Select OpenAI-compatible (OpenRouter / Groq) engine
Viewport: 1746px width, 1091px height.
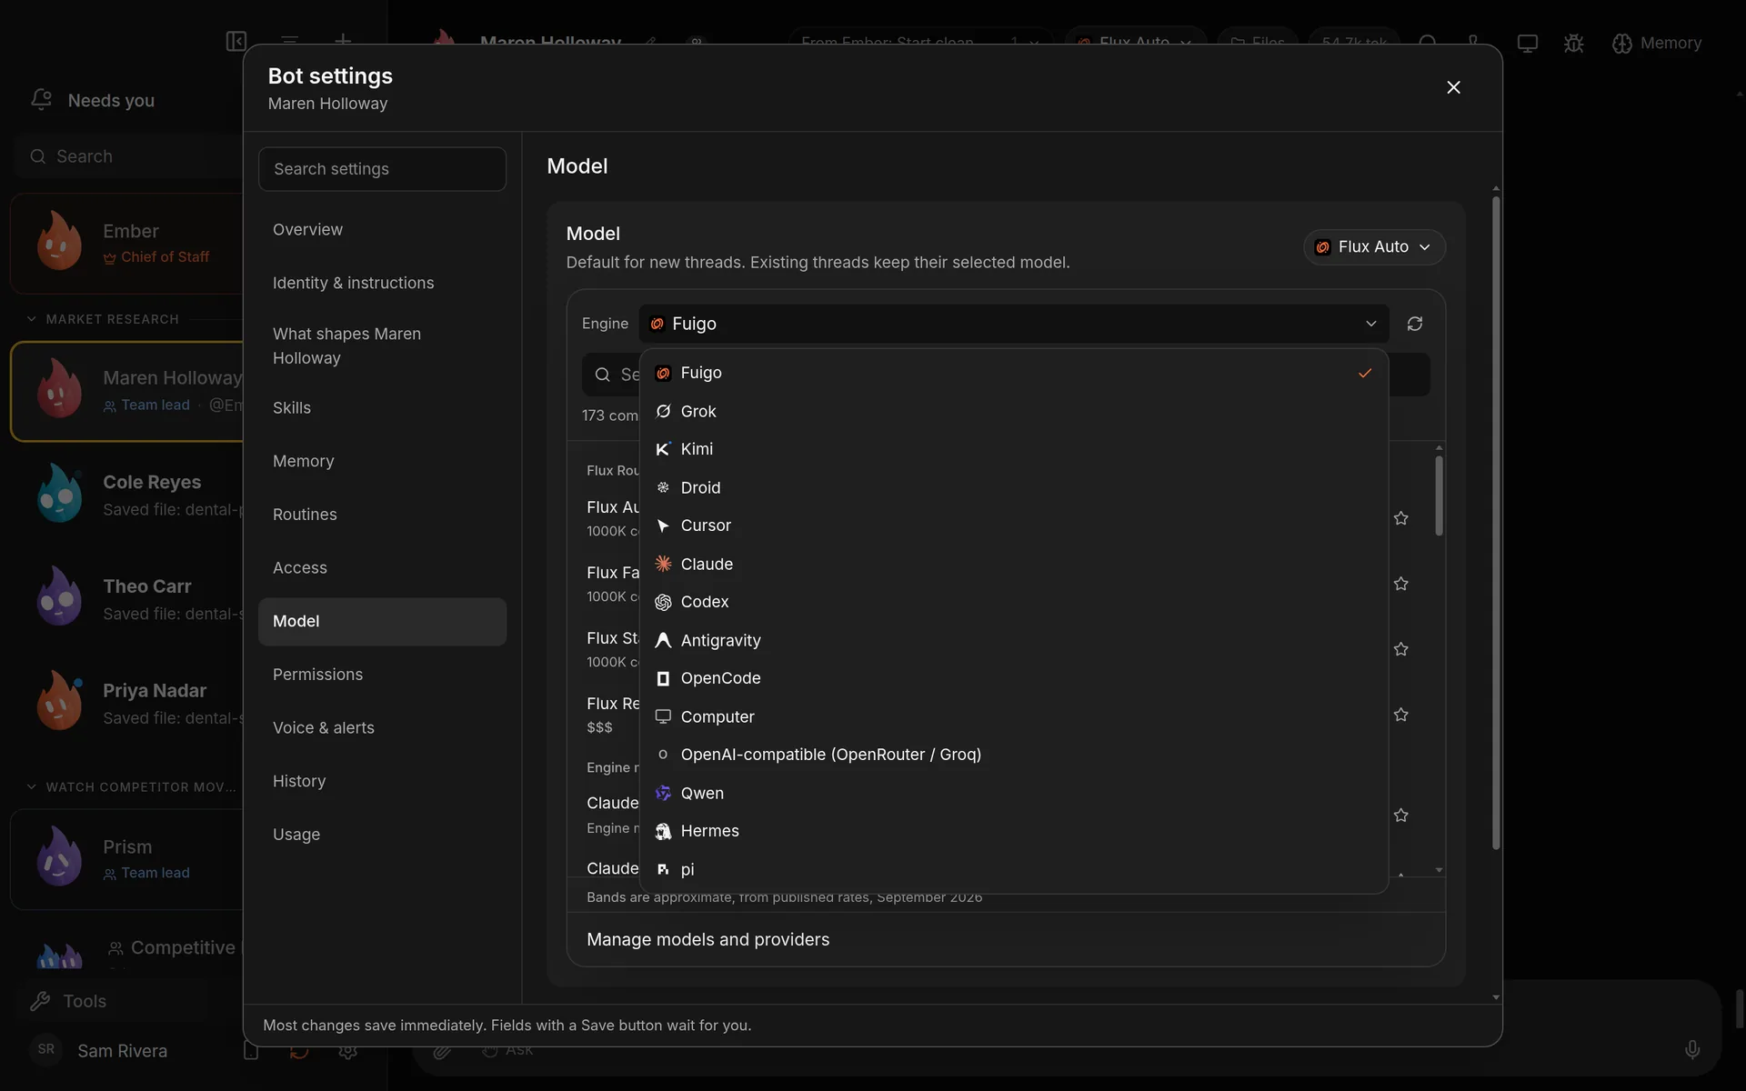1013,755
